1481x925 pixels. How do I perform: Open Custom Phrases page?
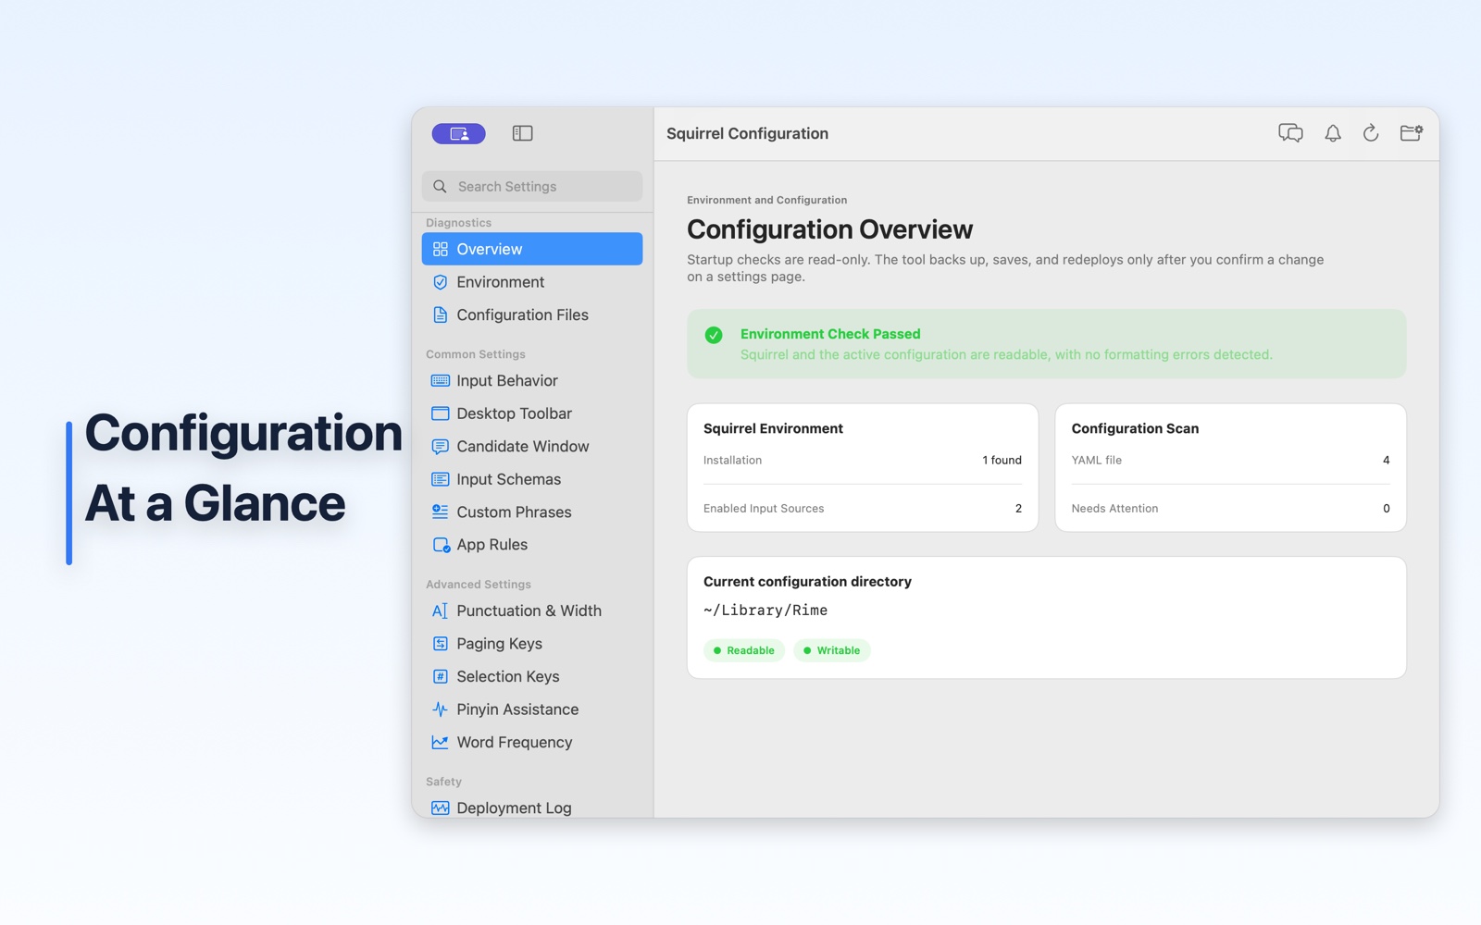pos(532,512)
